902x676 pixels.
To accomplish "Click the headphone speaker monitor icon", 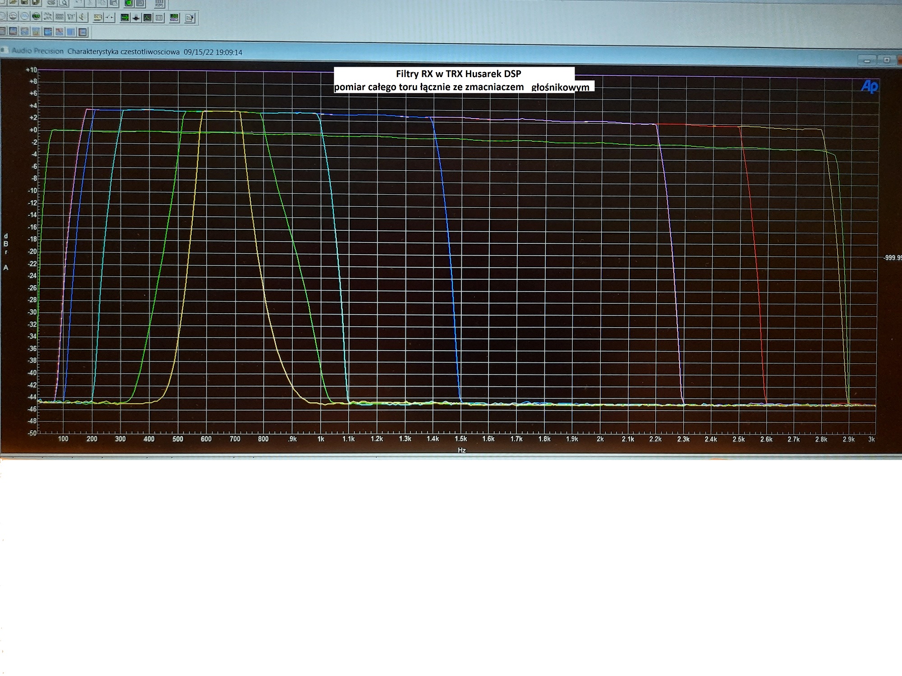I will 83,17.
